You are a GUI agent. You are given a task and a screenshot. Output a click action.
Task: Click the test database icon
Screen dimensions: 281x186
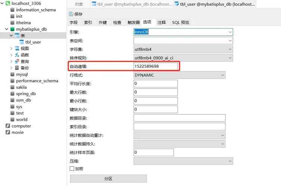tap(12, 113)
